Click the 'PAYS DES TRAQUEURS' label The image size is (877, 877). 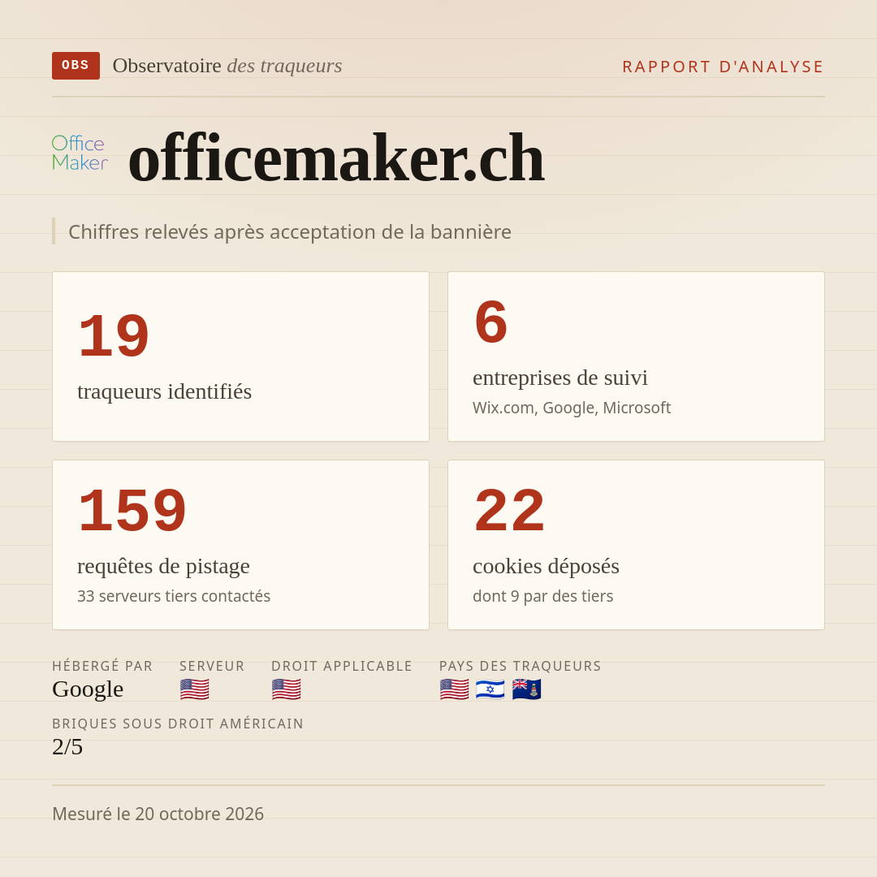(x=521, y=666)
